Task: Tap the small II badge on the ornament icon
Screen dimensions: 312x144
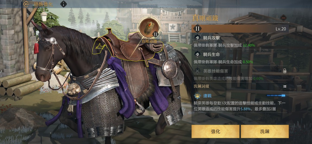Action: [155, 34]
